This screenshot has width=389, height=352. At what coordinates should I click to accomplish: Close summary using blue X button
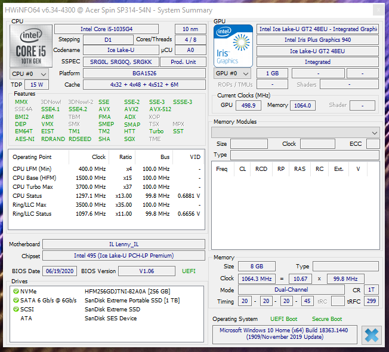tap(371, 334)
